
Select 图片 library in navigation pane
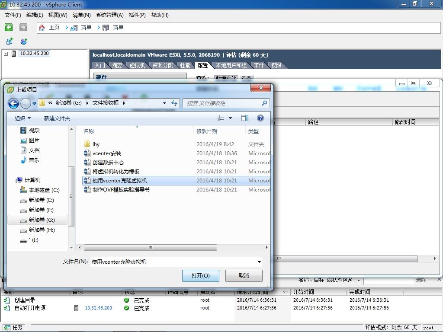tap(30, 140)
